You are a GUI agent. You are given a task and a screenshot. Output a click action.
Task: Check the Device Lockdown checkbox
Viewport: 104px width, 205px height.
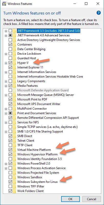[10, 54]
